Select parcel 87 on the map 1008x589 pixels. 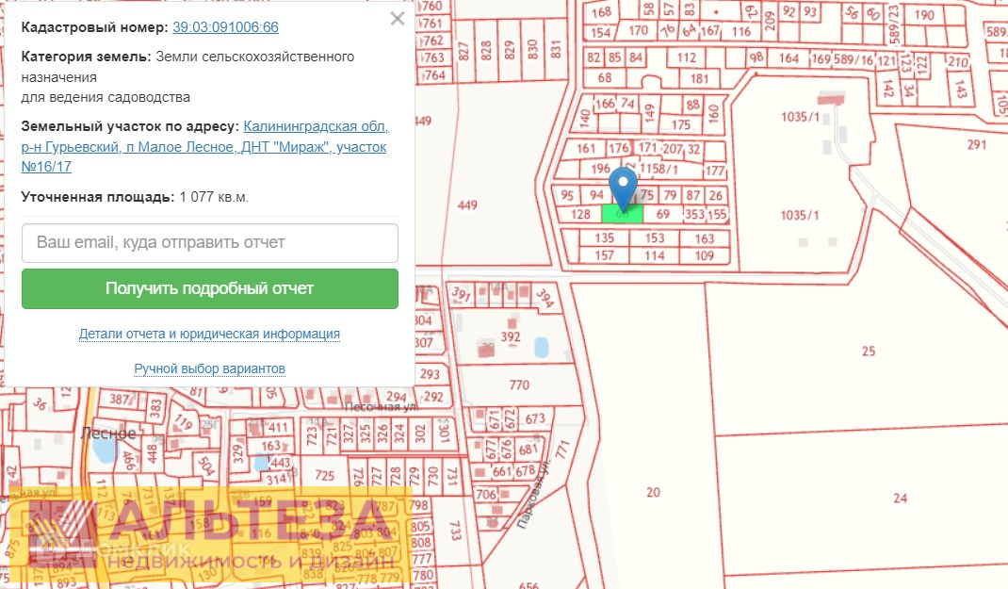click(692, 195)
